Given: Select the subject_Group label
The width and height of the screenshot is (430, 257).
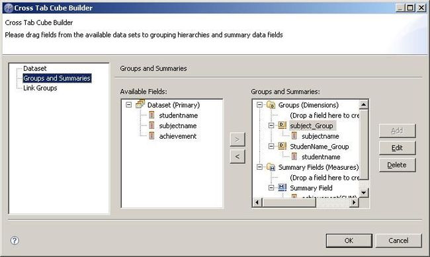Looking at the screenshot, I should coord(312,126).
